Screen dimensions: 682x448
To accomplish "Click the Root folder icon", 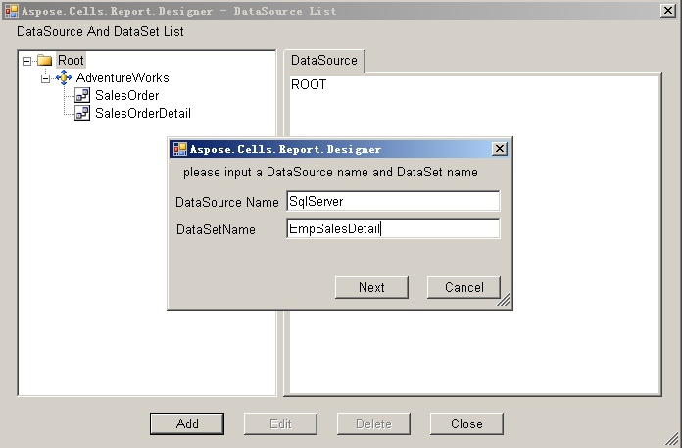I will (x=44, y=60).
